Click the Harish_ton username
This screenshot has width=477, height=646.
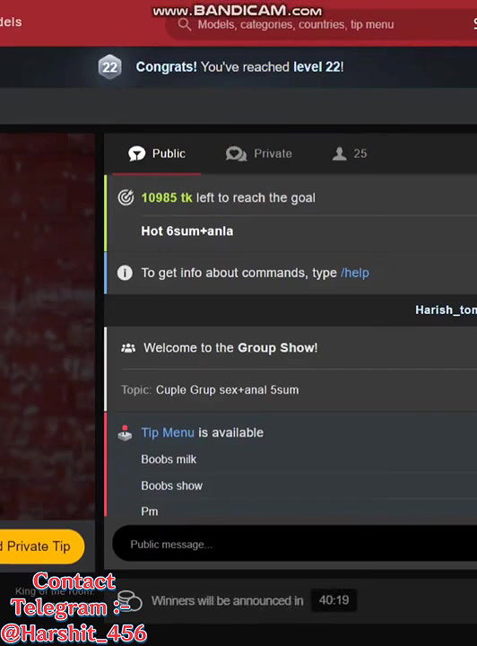coord(447,310)
